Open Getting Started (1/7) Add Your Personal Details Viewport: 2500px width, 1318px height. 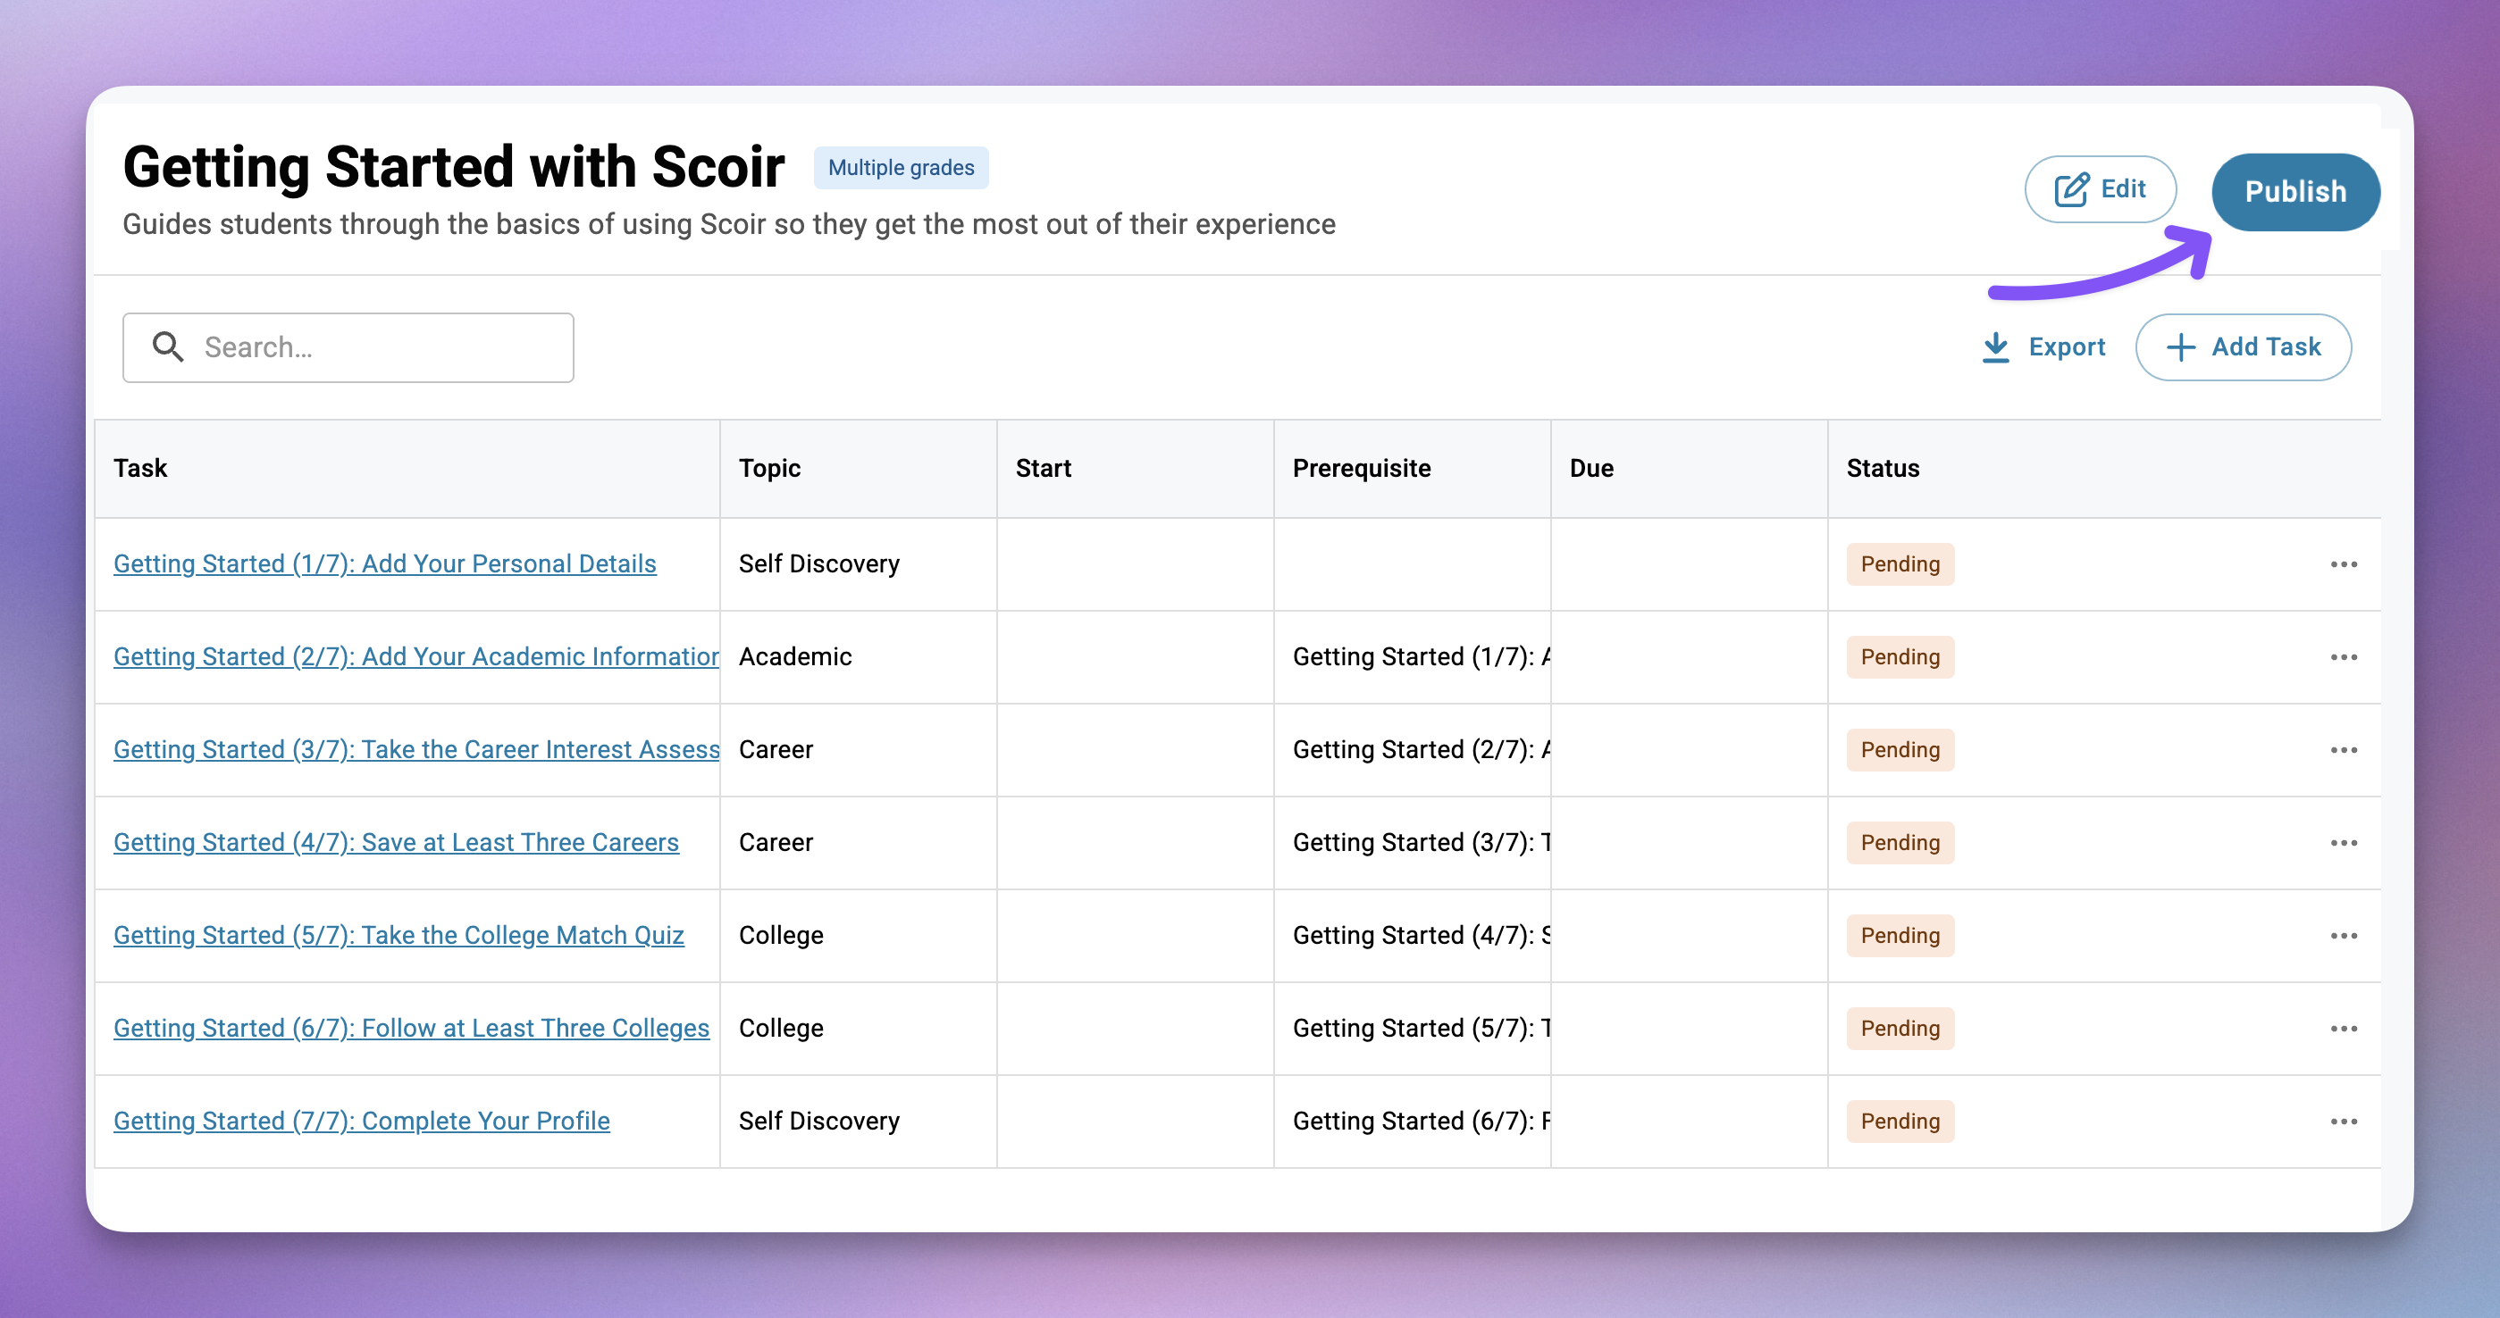384,564
